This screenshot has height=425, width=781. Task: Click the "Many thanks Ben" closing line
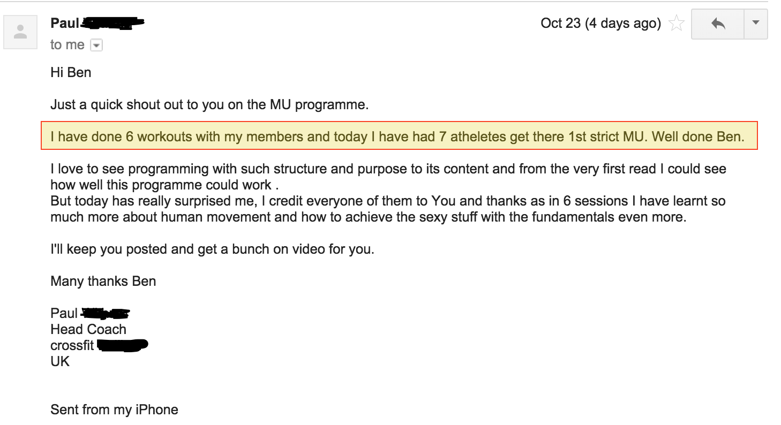tap(103, 281)
